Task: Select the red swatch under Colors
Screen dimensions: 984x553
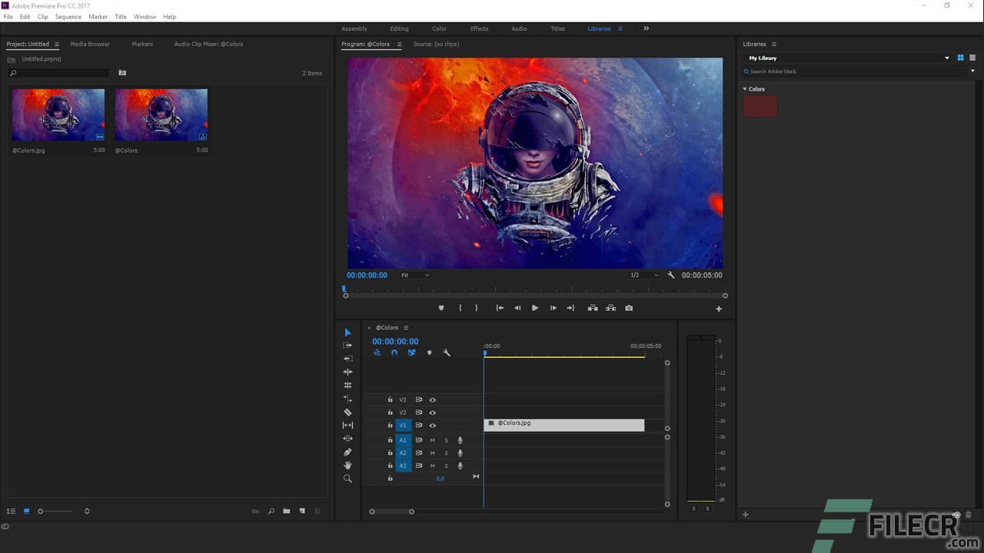Action: point(760,107)
